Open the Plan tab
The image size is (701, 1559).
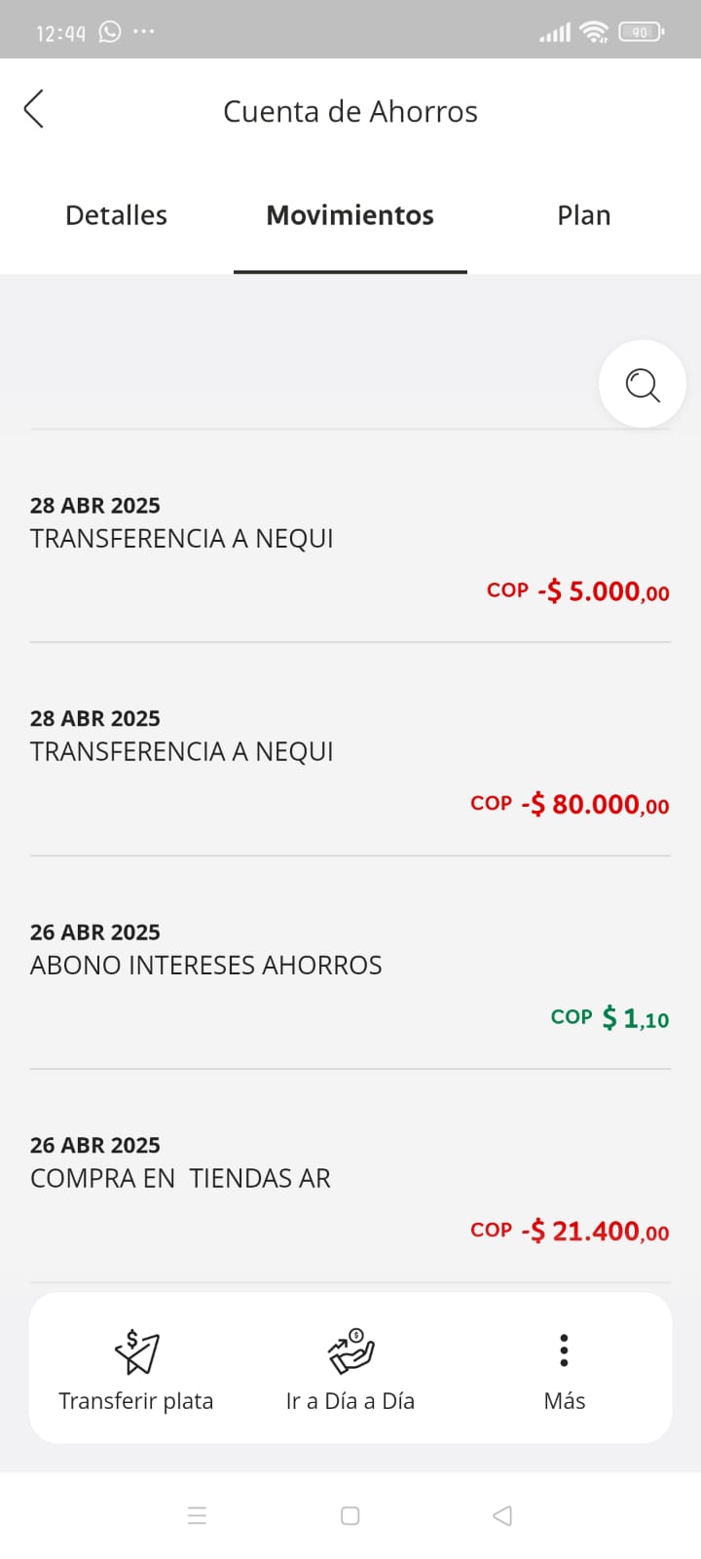(x=583, y=215)
